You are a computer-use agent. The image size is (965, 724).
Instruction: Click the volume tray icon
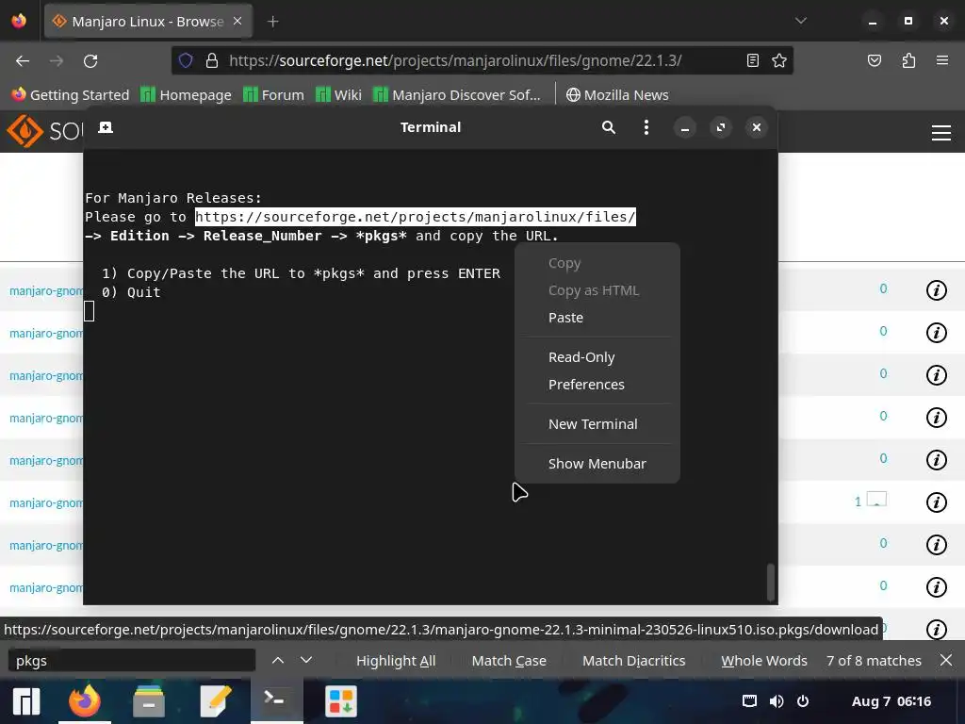pyautogui.click(x=777, y=701)
